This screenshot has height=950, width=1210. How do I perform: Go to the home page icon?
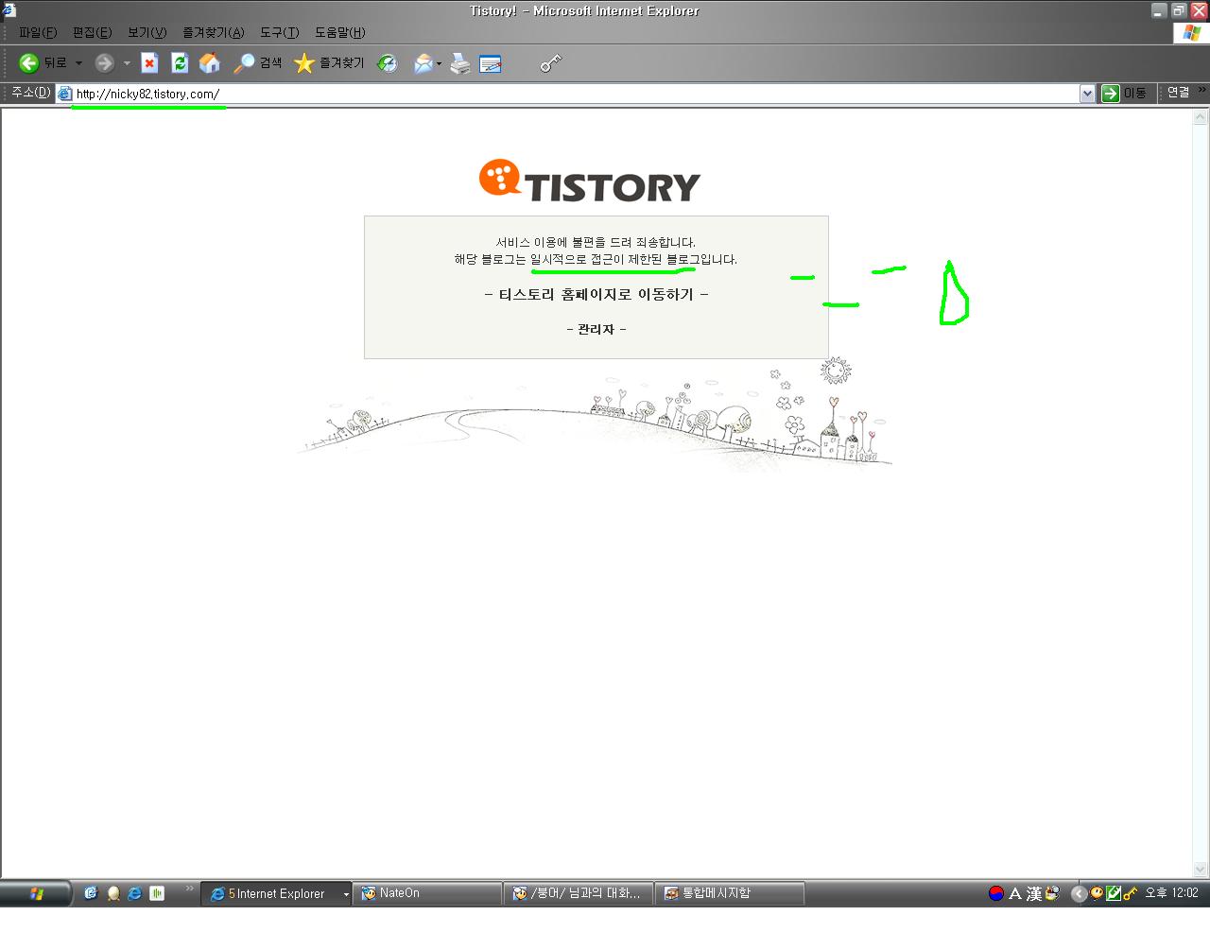209,63
